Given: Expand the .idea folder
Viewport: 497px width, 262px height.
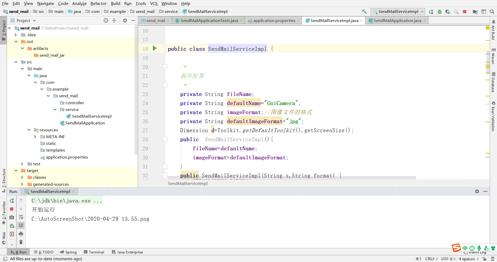Looking at the screenshot, I should coord(16,35).
